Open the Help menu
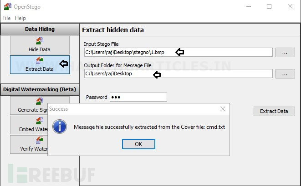Screen dimensions: 301x186 pos(20,18)
